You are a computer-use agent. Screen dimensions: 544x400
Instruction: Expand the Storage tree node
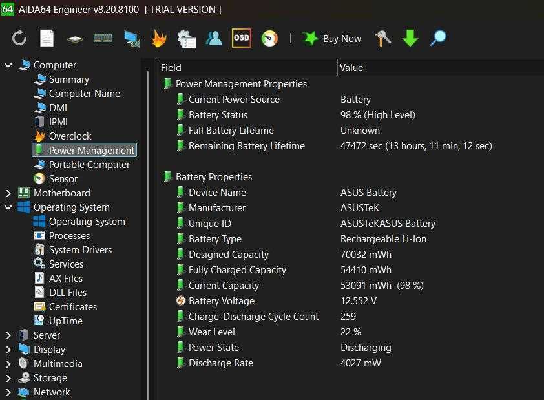(8, 378)
